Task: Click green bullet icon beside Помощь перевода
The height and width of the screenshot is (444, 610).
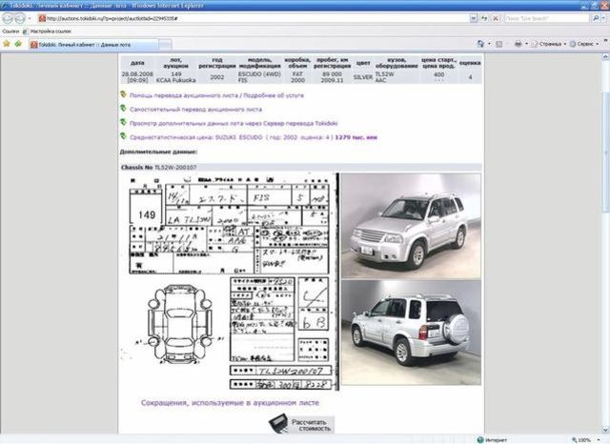Action: tap(123, 94)
